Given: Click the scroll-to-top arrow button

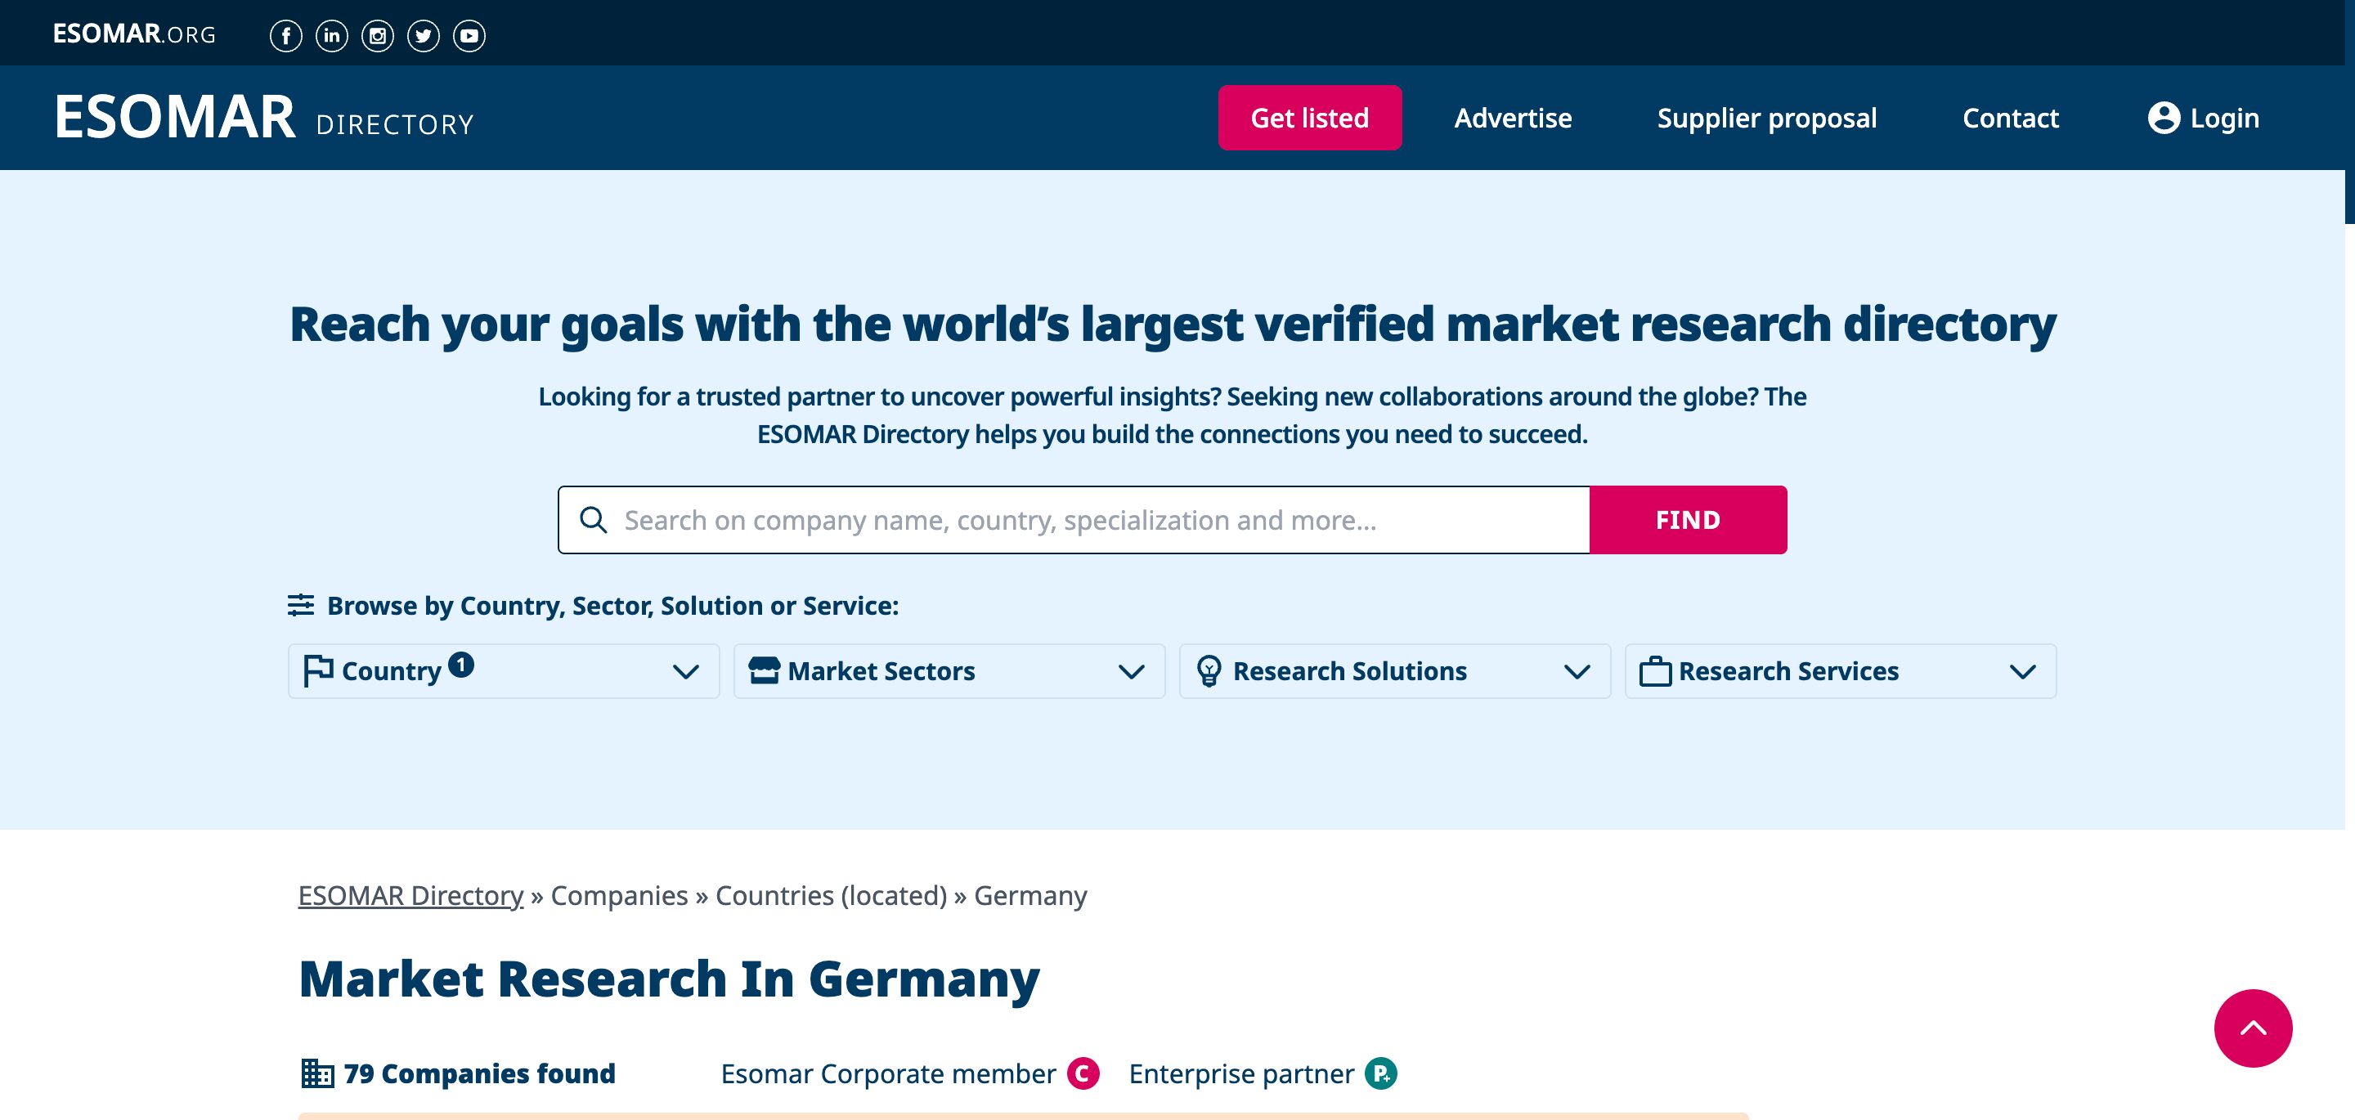Looking at the screenshot, I should [x=2253, y=1028].
